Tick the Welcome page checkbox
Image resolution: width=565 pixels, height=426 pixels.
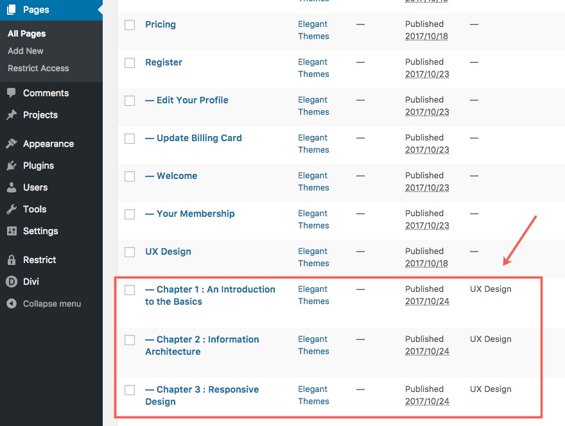[130, 176]
